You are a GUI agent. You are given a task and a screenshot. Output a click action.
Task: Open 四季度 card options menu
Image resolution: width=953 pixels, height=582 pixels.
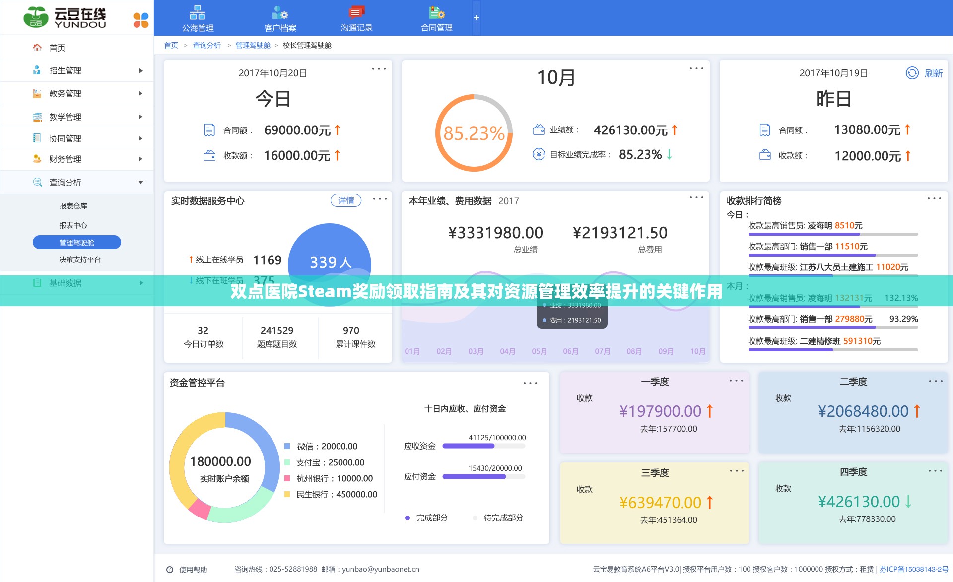[935, 471]
